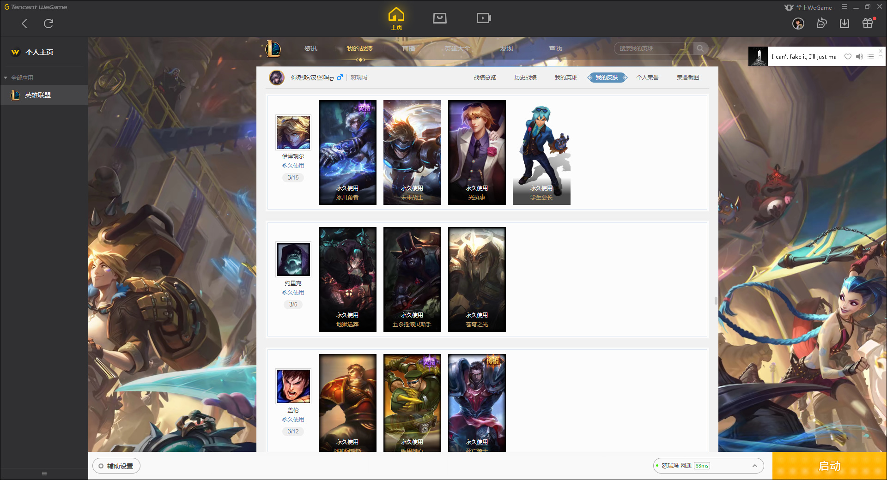887x480 pixels.
Task: Open the gift box rewards icon
Action: click(x=868, y=23)
